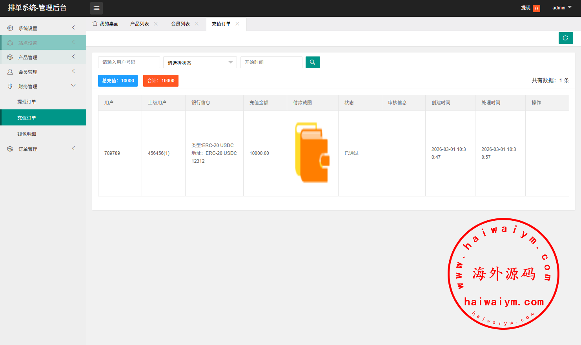Open 提现订单 in the sidebar
The image size is (581, 345).
click(27, 102)
